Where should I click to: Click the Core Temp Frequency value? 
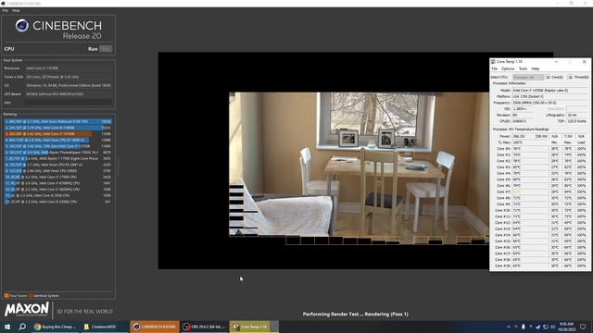point(550,103)
